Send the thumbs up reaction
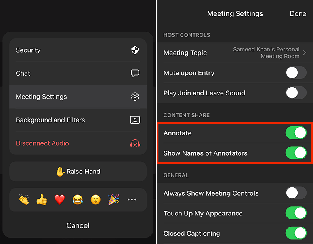The height and width of the screenshot is (244, 313). click(x=42, y=200)
